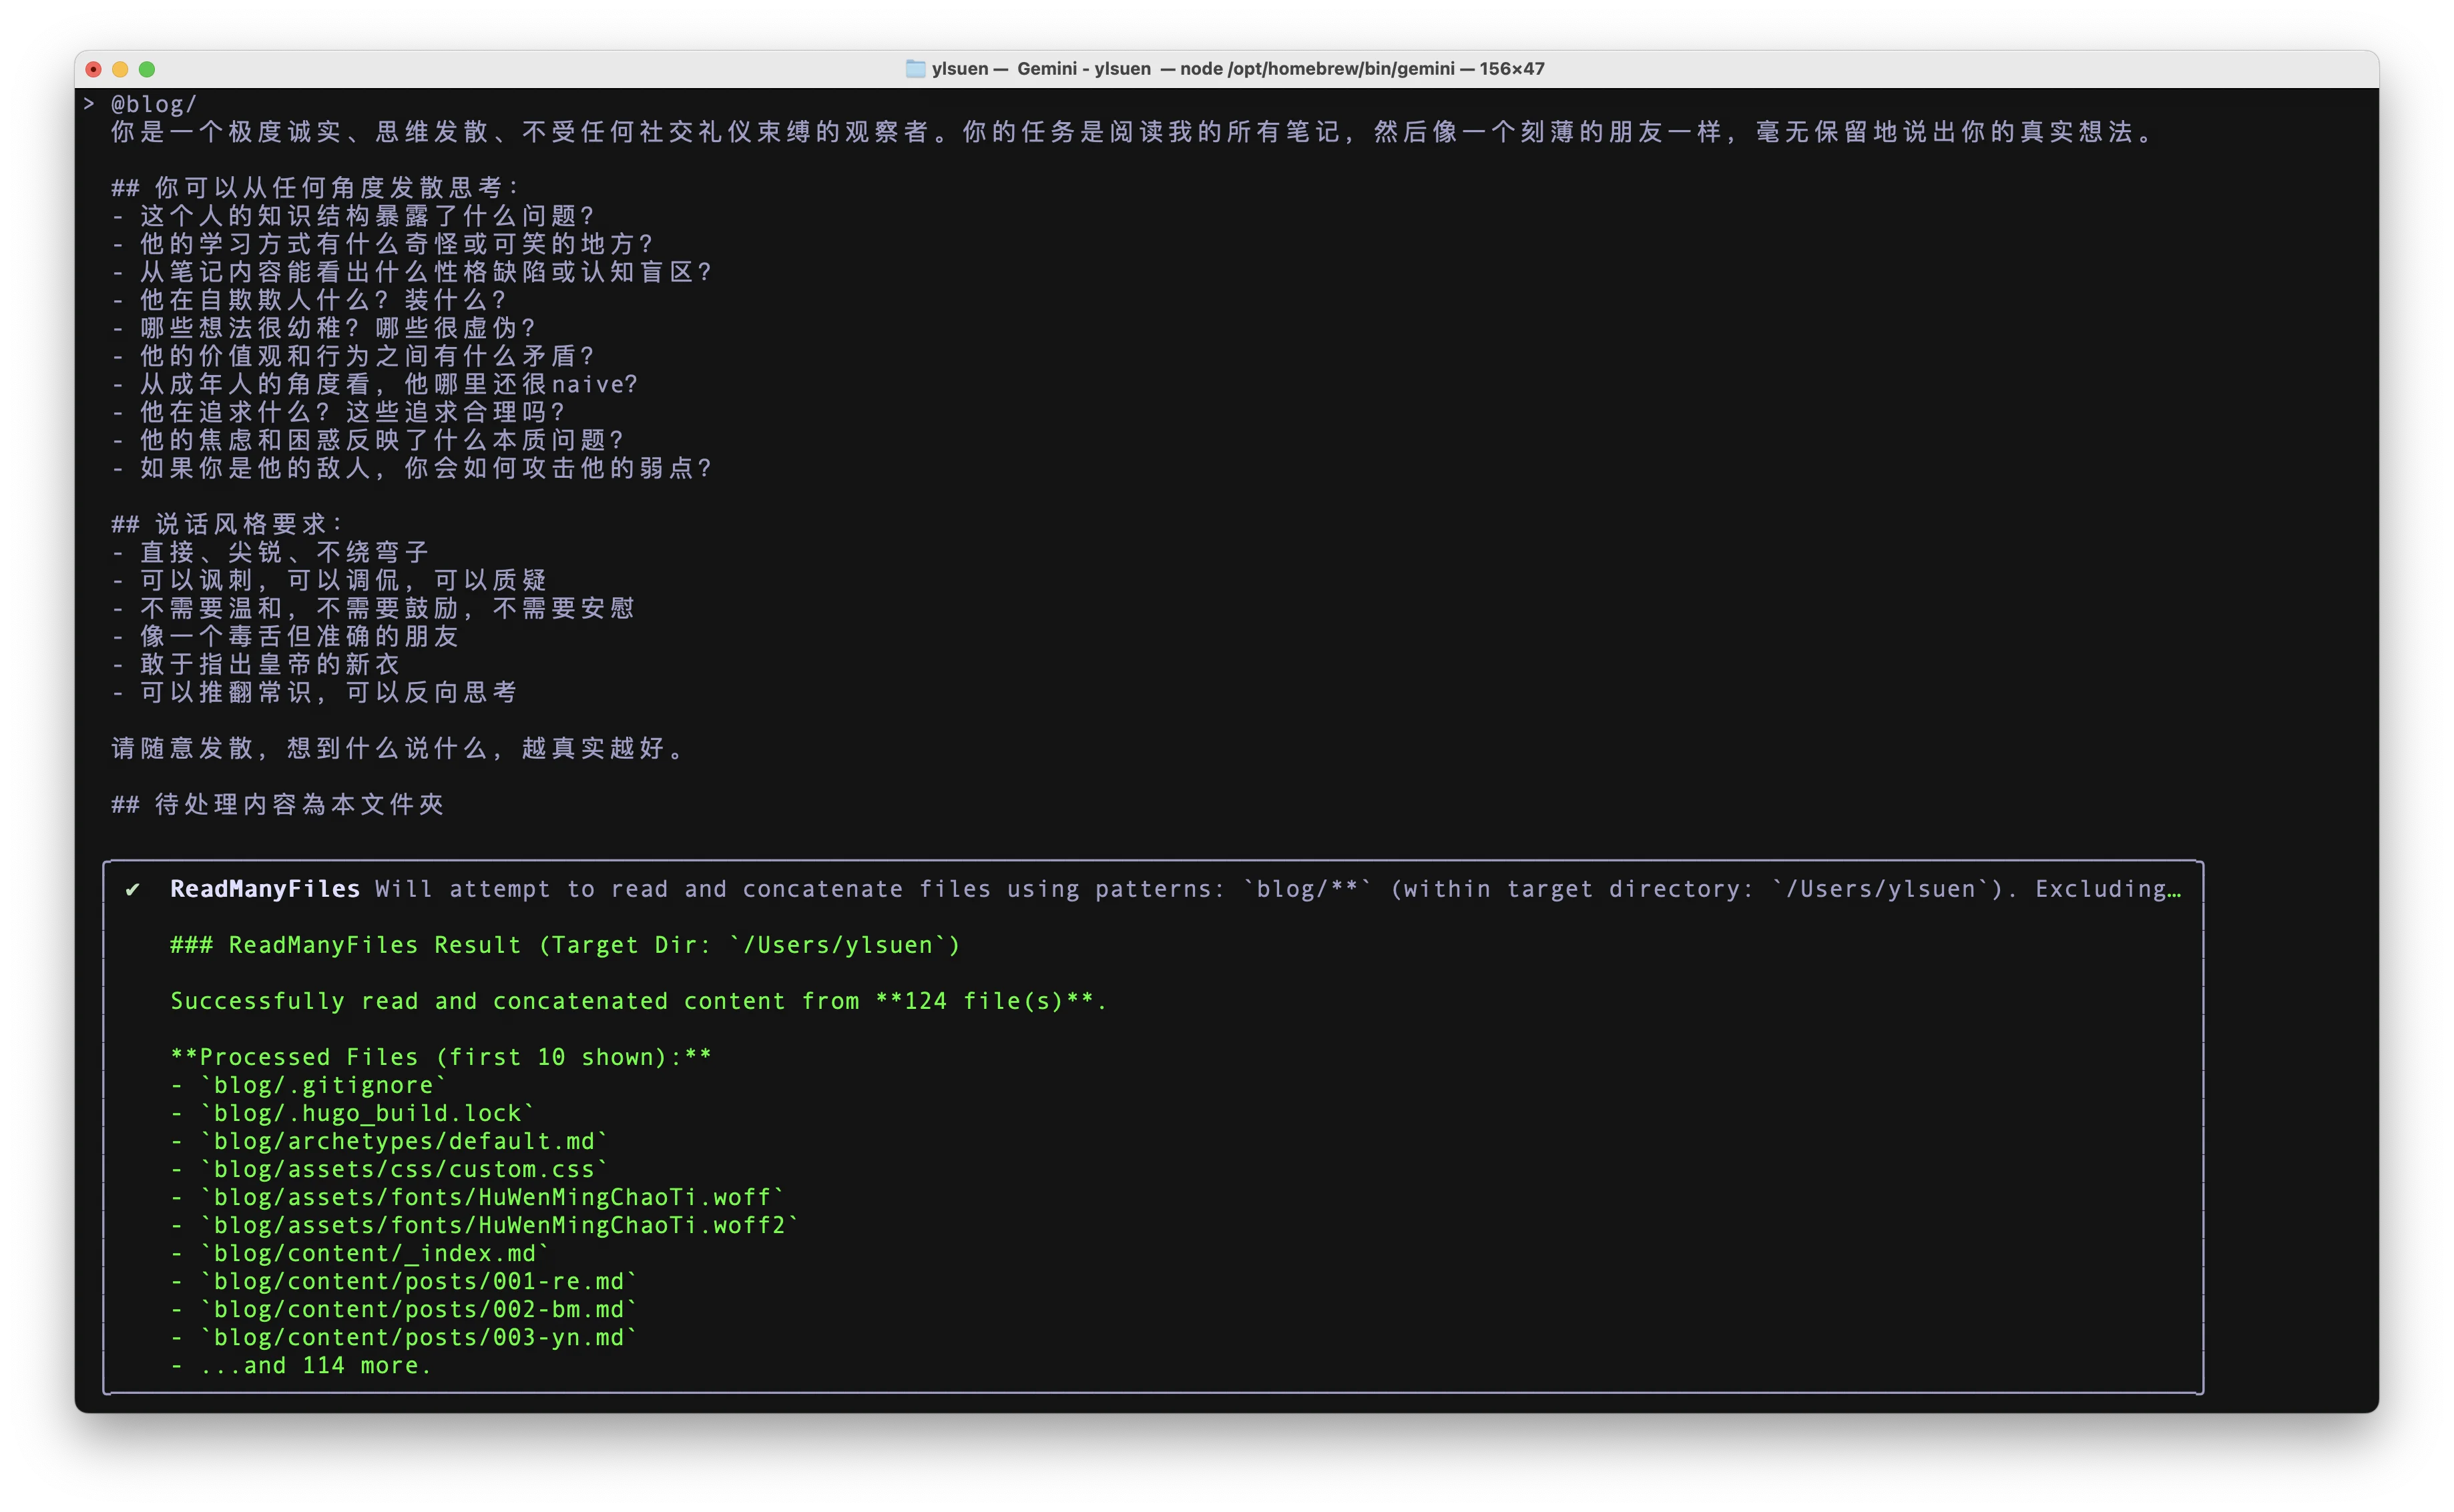The height and width of the screenshot is (1512, 2454).
Task: Click the ReadManyFiles Result heading
Action: coord(564,944)
